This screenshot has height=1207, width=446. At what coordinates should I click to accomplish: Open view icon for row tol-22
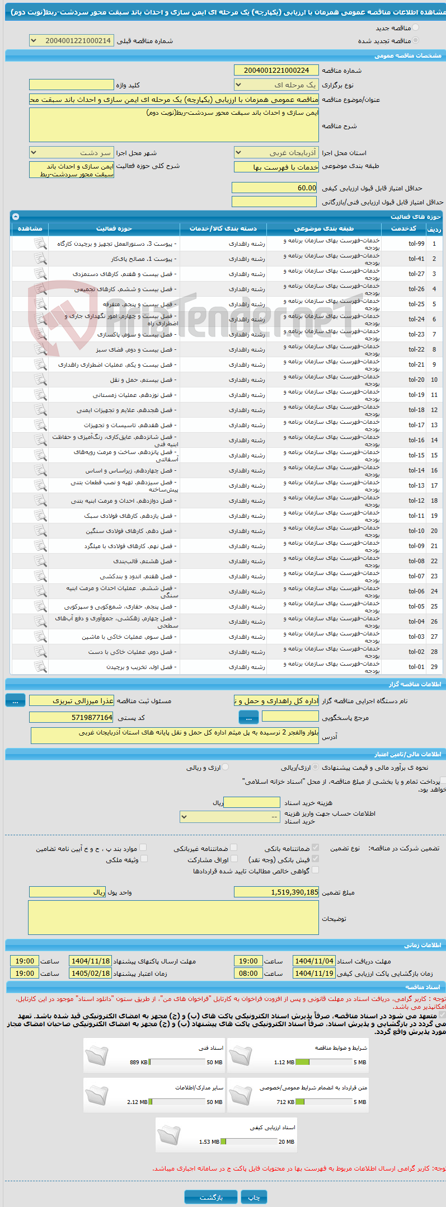click(x=40, y=349)
